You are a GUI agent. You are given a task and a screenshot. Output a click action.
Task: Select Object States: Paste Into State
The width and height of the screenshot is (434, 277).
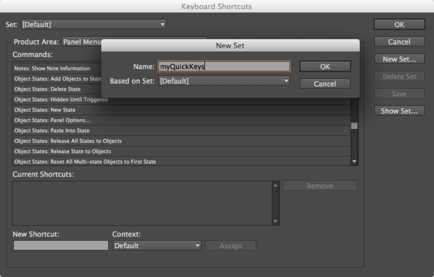(52, 131)
